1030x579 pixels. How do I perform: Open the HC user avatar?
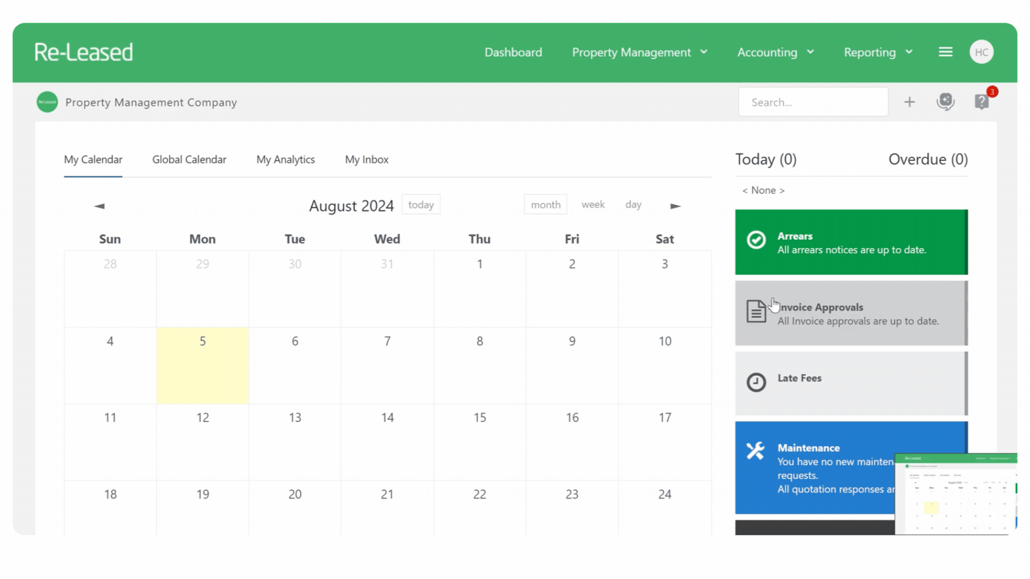pos(981,52)
